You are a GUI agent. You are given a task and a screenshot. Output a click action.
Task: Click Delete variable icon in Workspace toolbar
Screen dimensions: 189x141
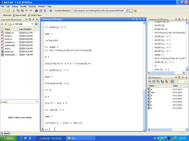pyautogui.click(x=167, y=82)
